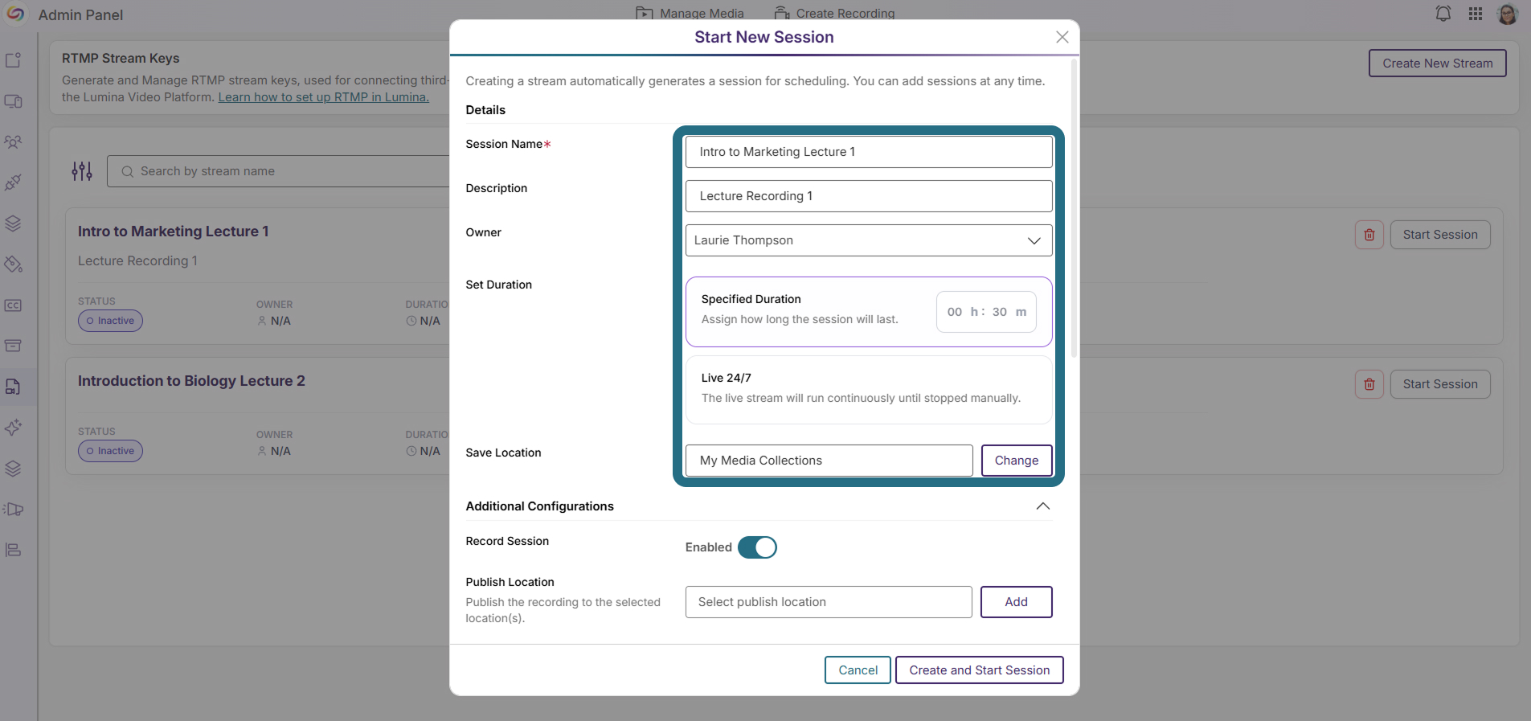
Task: Open the integrations plug icon in the sidebar
Action: 14,182
